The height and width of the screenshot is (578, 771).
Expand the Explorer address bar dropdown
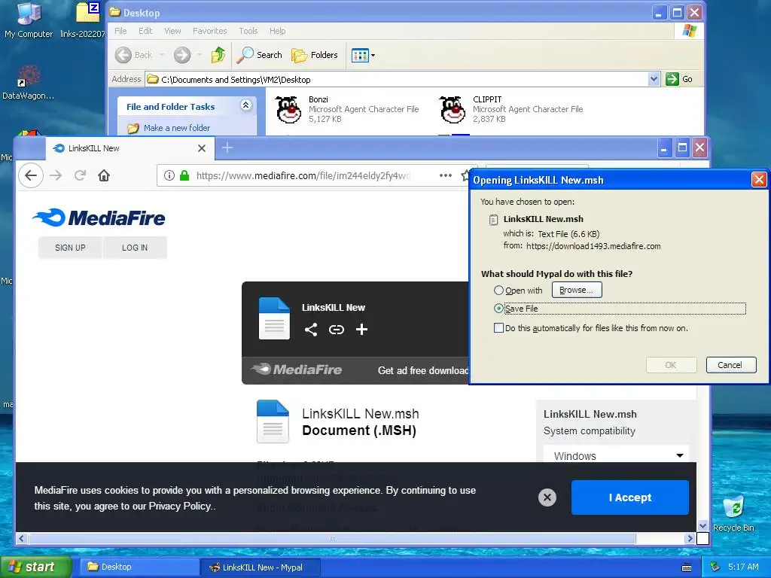[x=654, y=79]
